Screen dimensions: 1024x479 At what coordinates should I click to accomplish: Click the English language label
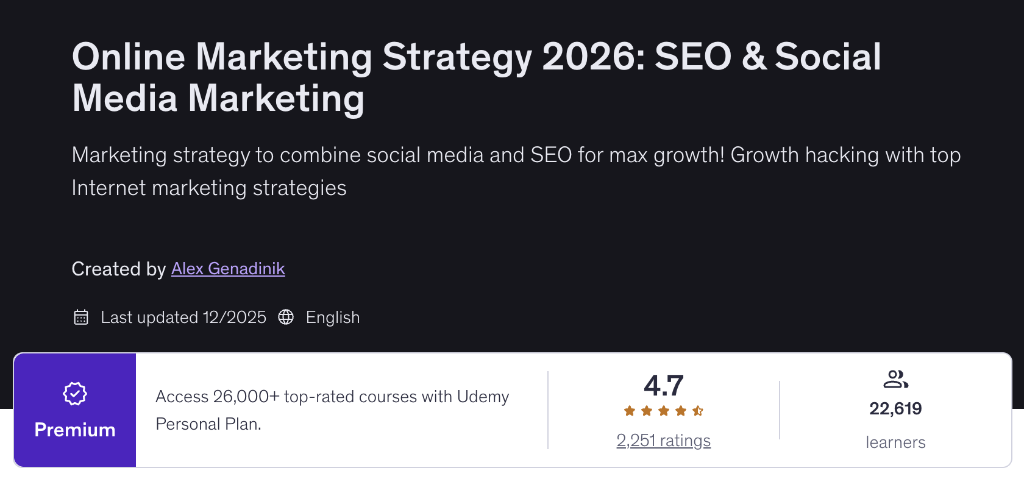333,318
